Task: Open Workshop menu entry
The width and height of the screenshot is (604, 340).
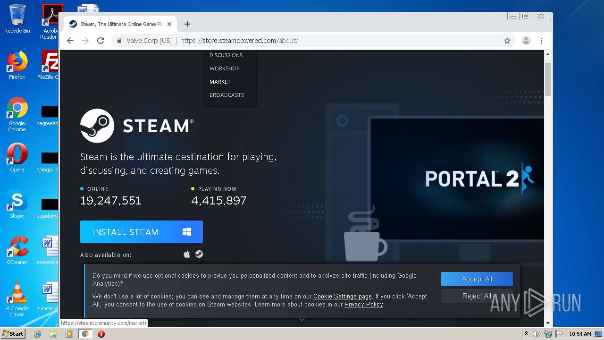Action: coord(225,68)
